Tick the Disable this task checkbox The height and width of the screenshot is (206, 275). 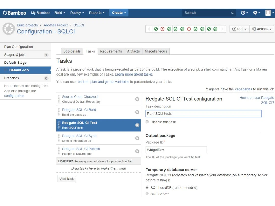tap(147, 122)
